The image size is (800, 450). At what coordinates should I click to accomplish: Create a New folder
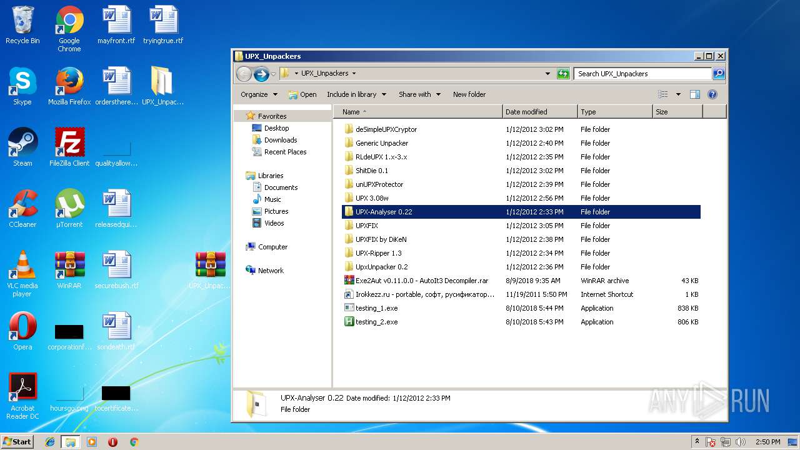click(469, 94)
